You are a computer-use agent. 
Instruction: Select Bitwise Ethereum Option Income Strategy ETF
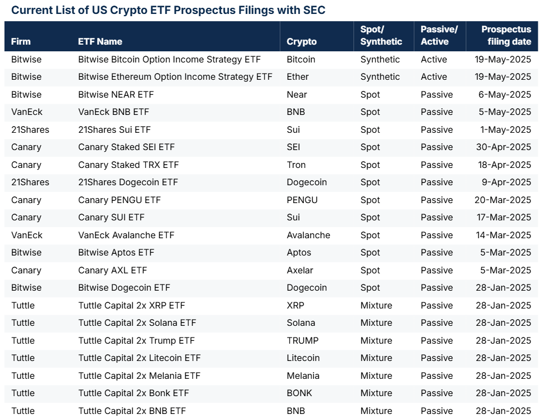click(x=175, y=76)
